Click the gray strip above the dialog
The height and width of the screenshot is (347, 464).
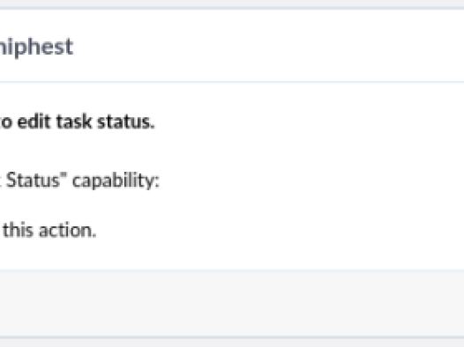coord(232,4)
